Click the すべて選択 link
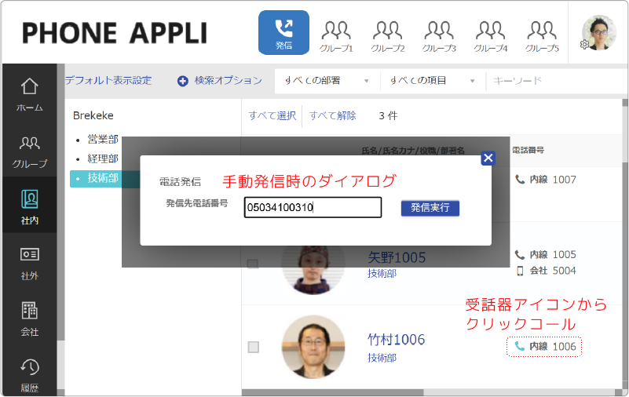The image size is (629, 397). [x=272, y=116]
